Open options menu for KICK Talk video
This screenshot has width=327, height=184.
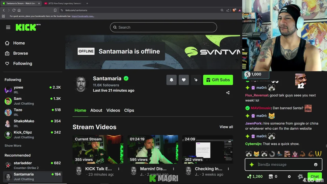(x=119, y=169)
